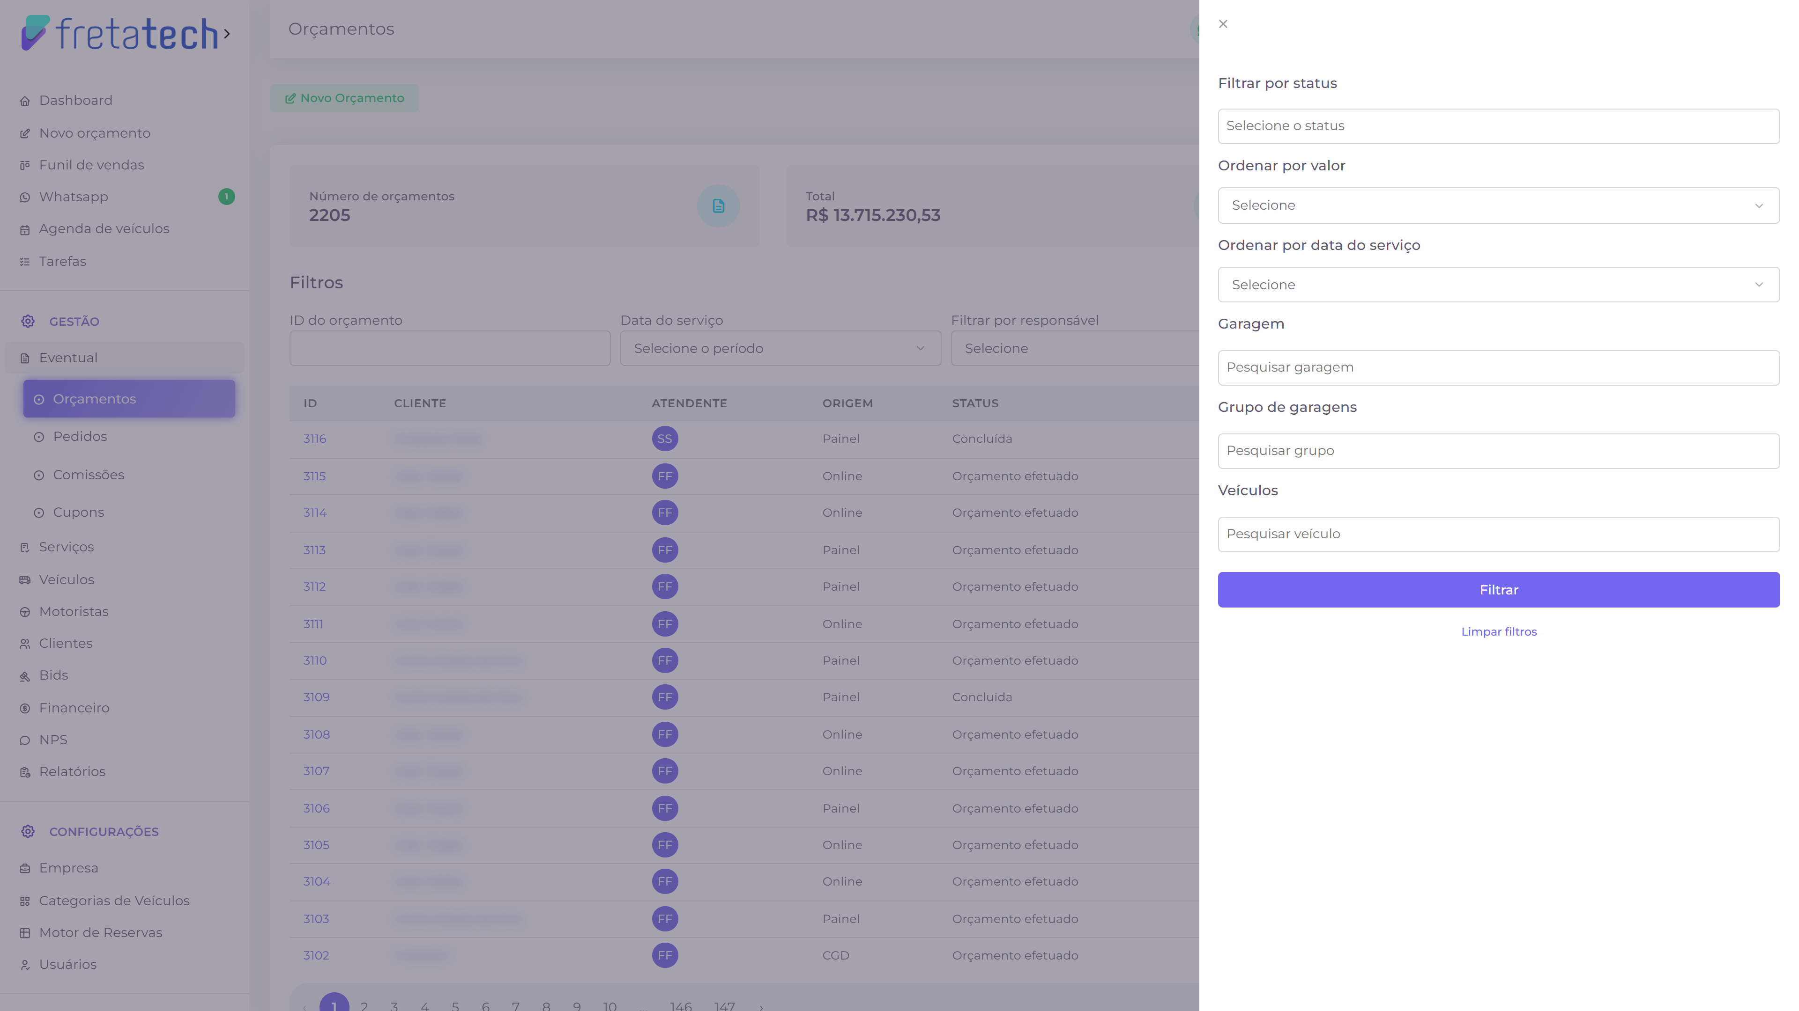
Task: Click the STATUS column header
Action: point(975,403)
